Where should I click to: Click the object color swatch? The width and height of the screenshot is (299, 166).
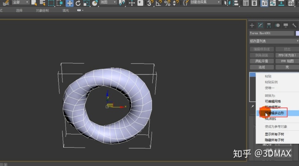(297, 33)
